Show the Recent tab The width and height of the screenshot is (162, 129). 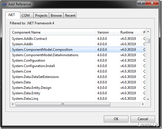tap(70, 15)
